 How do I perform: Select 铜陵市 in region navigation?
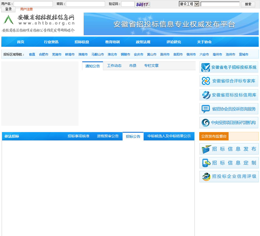point(125,54)
